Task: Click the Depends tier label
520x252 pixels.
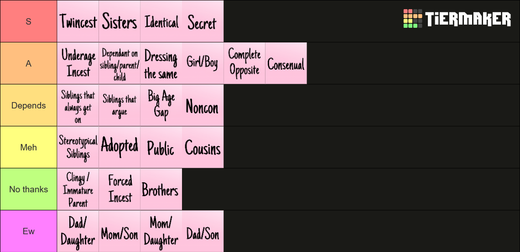Action: point(29,105)
